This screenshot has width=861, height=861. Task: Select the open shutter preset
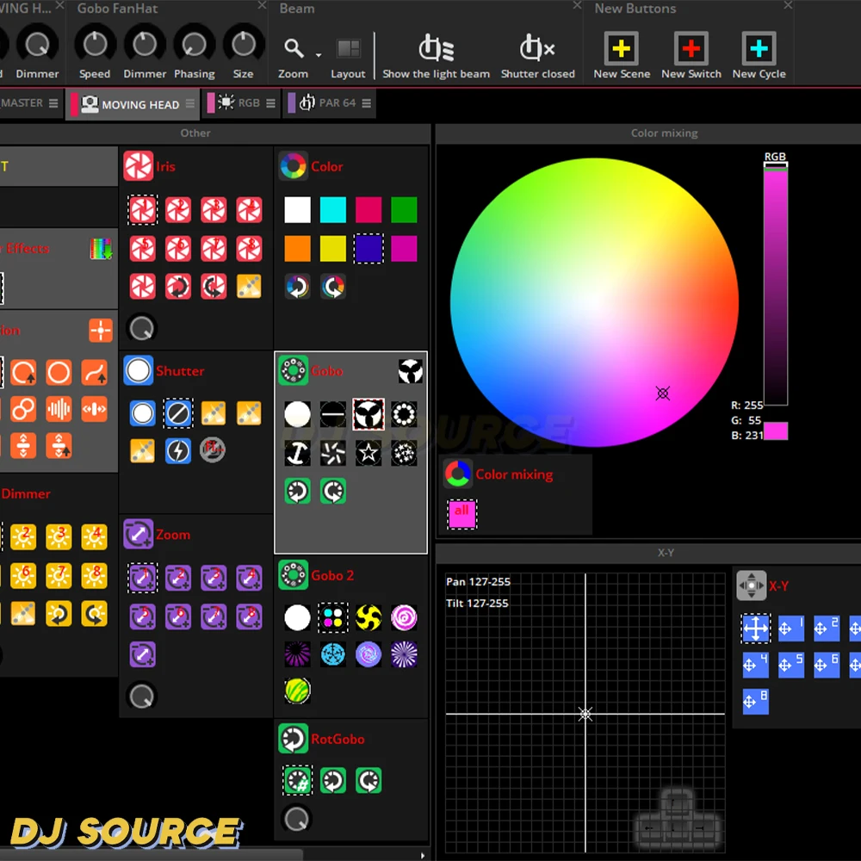click(x=143, y=413)
